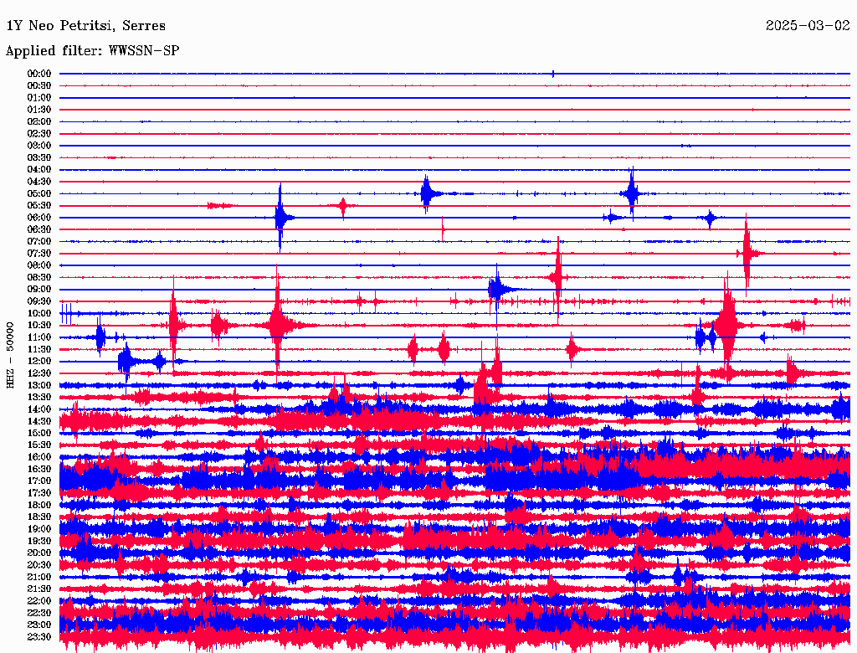Select the 03:00 time label
857x653 pixels.
coord(39,146)
